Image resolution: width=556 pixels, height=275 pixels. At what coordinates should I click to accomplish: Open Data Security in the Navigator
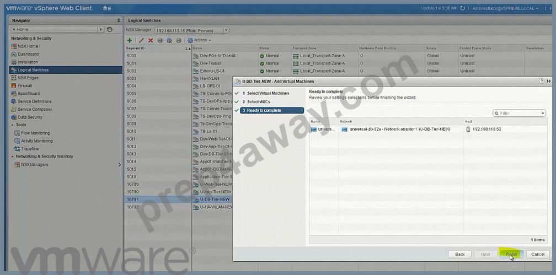[30, 117]
